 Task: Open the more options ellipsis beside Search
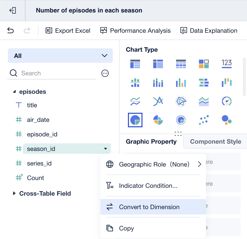105,74
